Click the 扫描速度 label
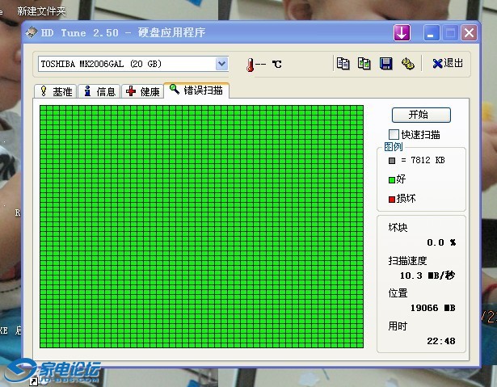Screen dimensions: 497x387 point(407,260)
